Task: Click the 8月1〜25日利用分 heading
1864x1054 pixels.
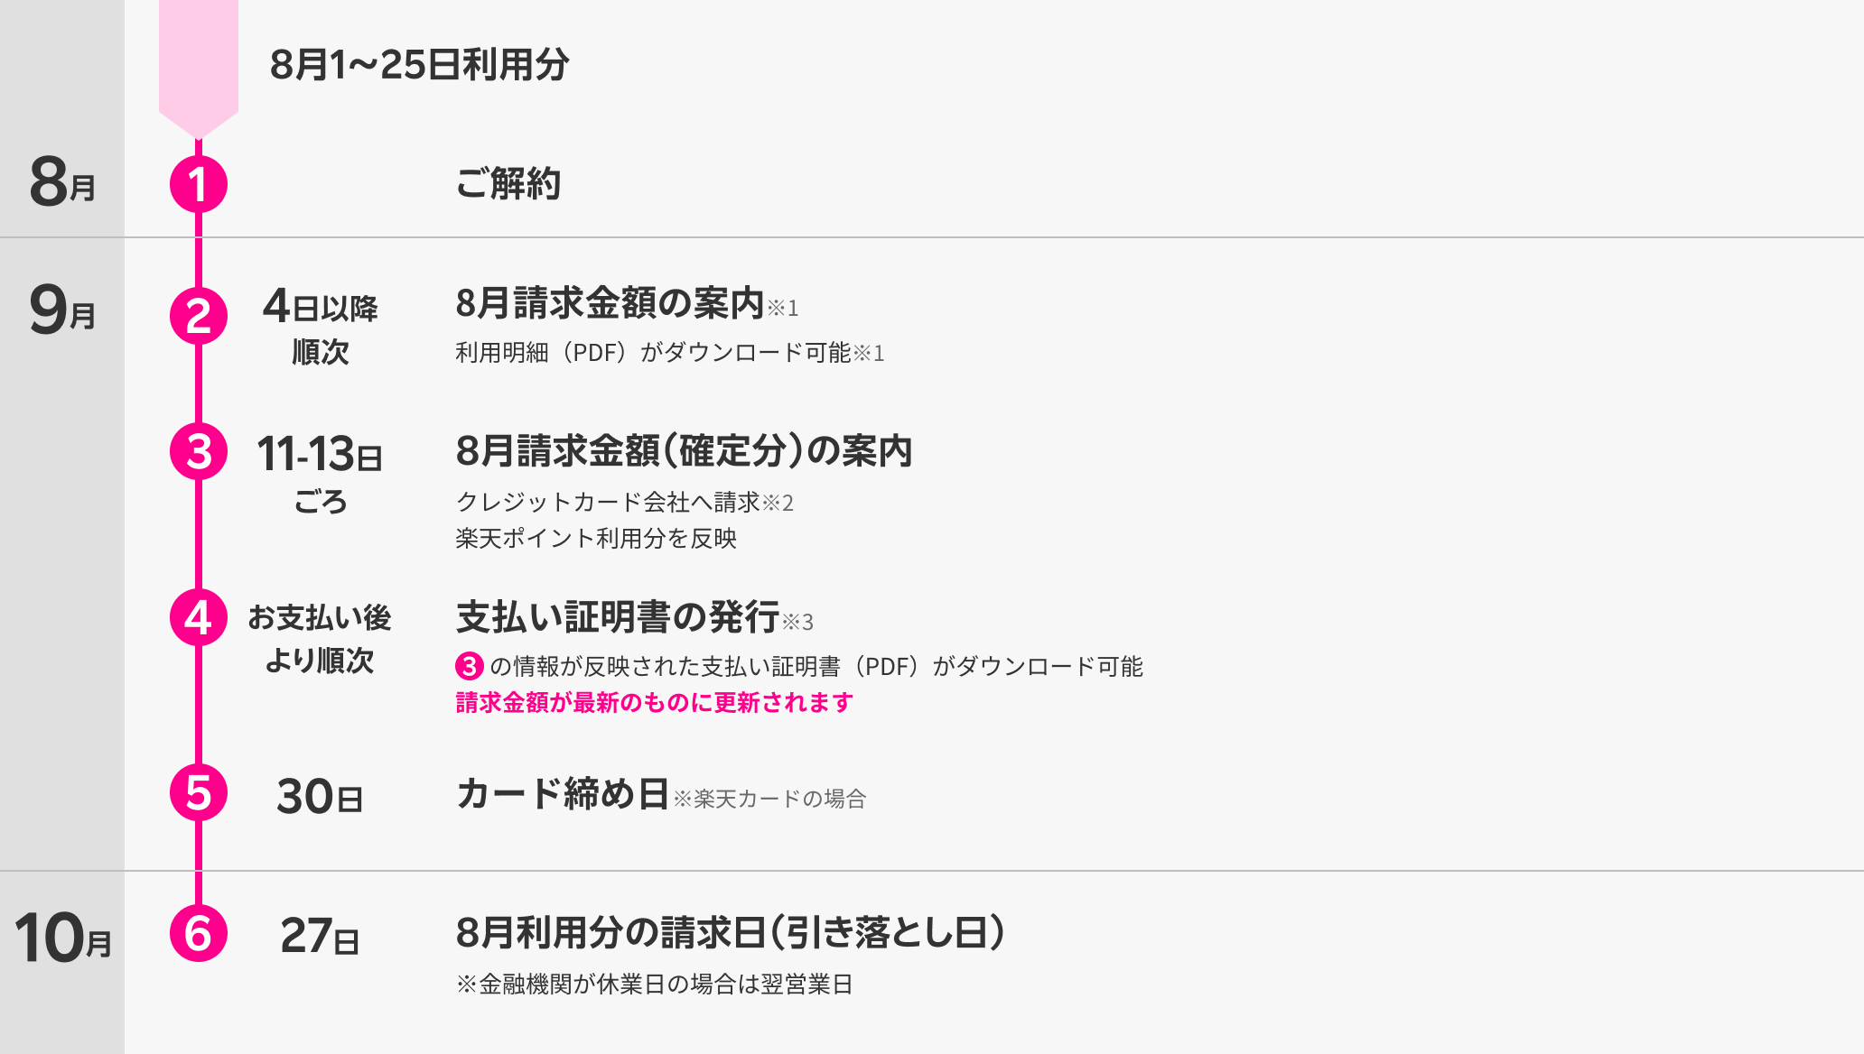Action: click(x=419, y=65)
